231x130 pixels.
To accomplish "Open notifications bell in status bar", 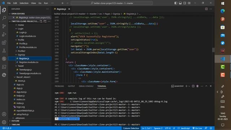I will (x=211, y=128).
